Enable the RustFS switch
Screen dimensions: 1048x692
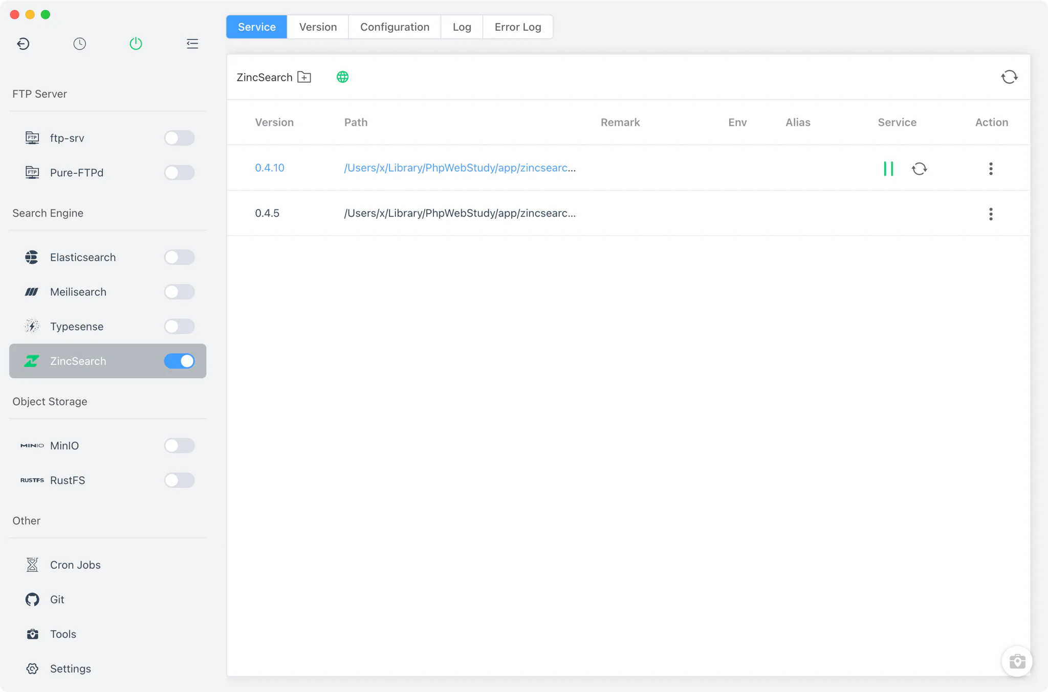[x=179, y=480]
